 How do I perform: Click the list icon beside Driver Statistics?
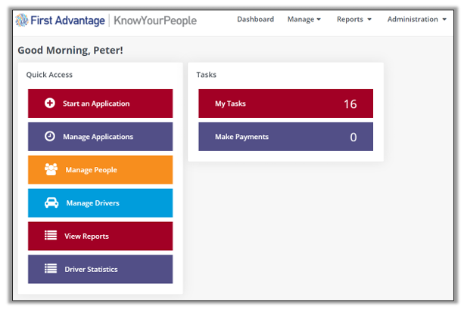[x=51, y=269]
